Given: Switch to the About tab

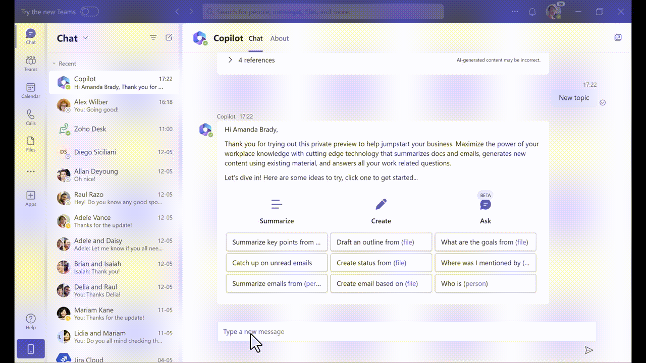Looking at the screenshot, I should [x=279, y=38].
